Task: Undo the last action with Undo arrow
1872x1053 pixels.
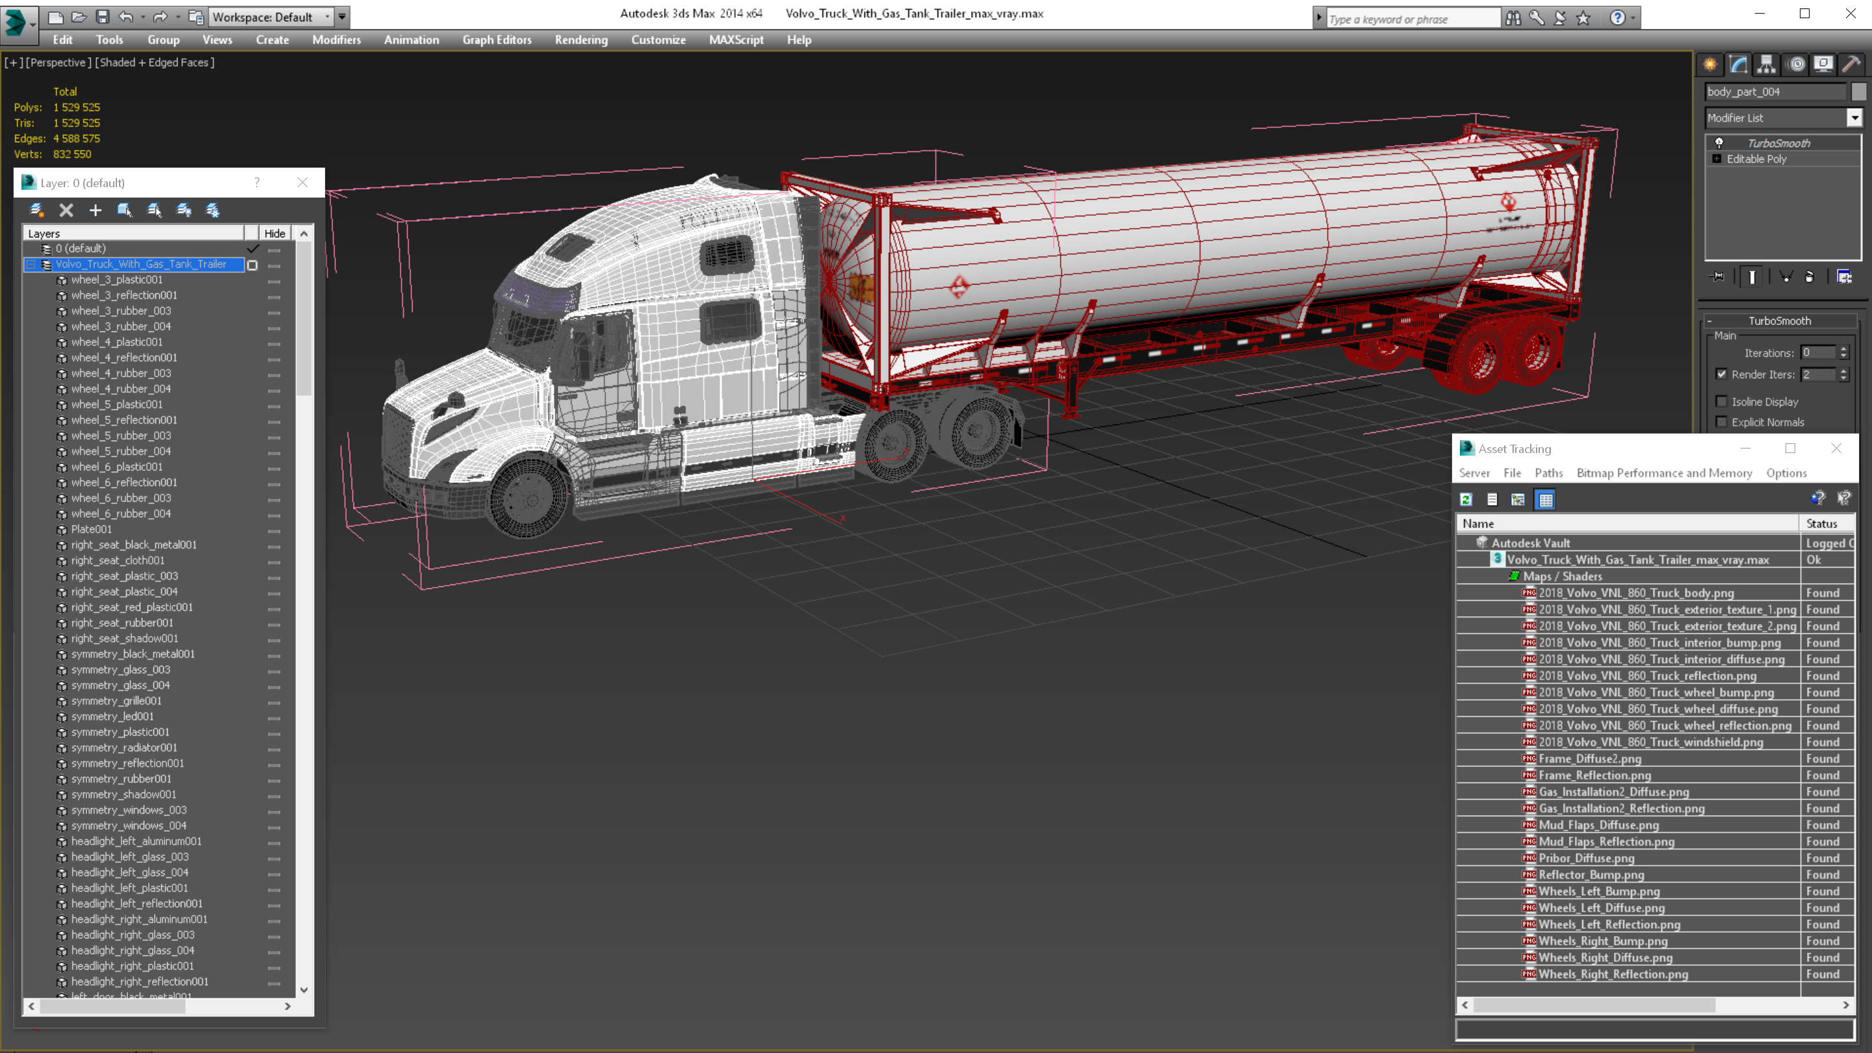Action: click(x=125, y=17)
